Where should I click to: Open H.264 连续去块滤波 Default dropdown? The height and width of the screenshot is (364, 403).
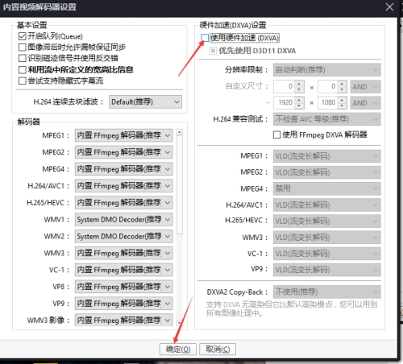[x=145, y=101]
